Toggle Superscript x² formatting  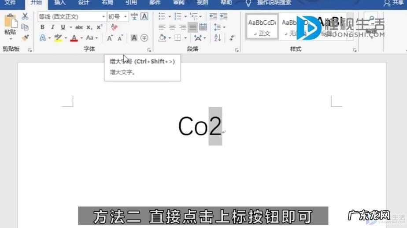[100, 27]
